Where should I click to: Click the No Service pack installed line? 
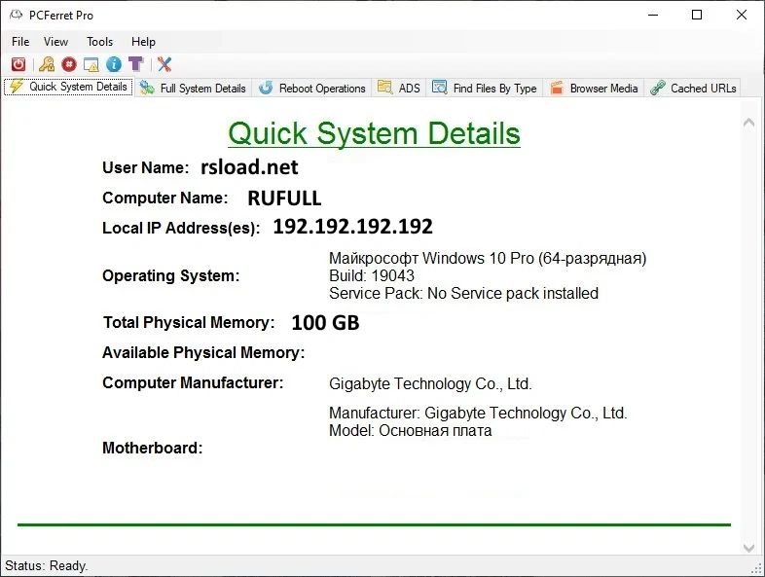click(x=463, y=293)
